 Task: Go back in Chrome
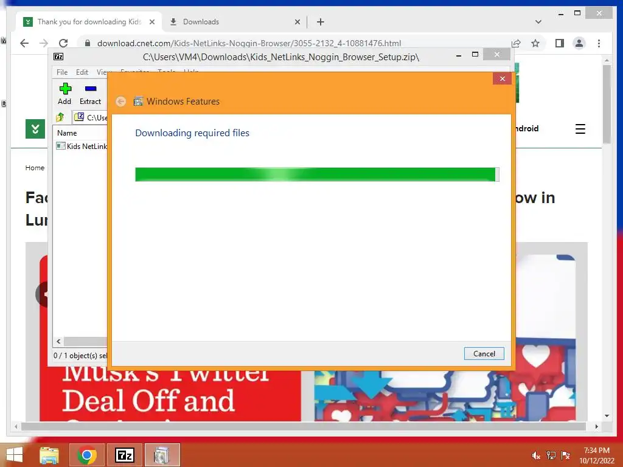(x=24, y=43)
